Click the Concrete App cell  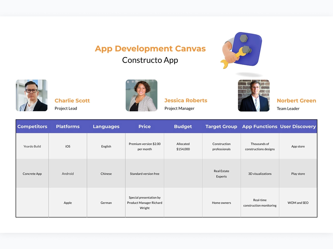(x=32, y=174)
